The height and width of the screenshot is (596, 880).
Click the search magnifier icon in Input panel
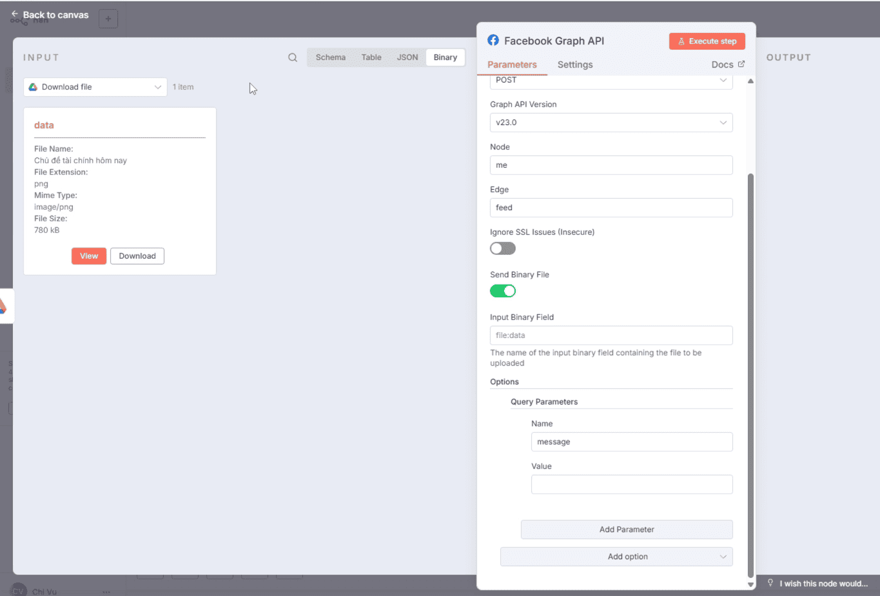point(293,57)
